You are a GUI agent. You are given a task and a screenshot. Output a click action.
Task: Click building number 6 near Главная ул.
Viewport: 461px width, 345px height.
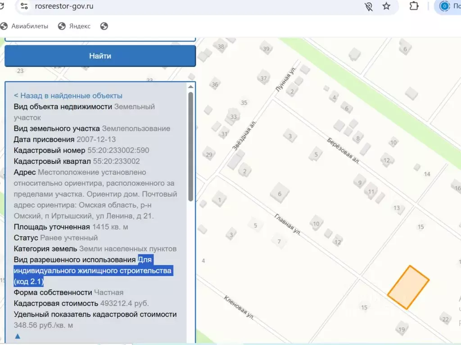(280, 194)
